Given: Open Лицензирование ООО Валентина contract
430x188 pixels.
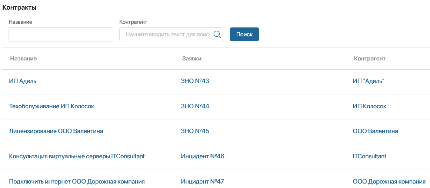Looking at the screenshot, I should (x=56, y=131).
